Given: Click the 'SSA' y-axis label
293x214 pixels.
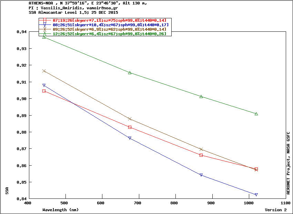Looking at the screenshot, I should point(7,191).
